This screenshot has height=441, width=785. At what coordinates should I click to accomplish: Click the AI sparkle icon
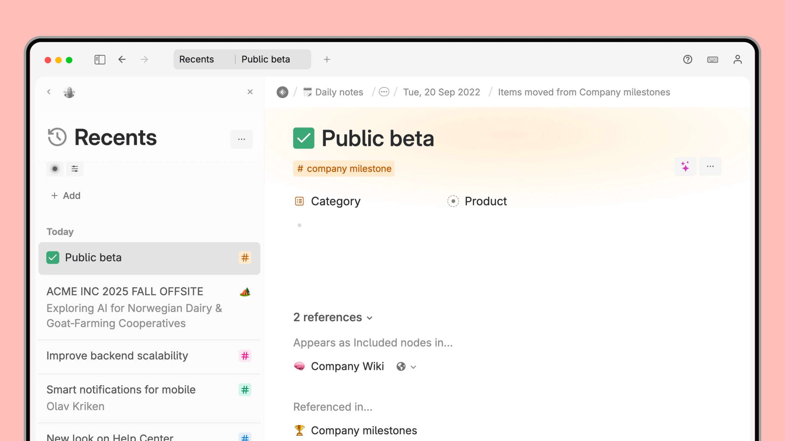click(x=685, y=167)
